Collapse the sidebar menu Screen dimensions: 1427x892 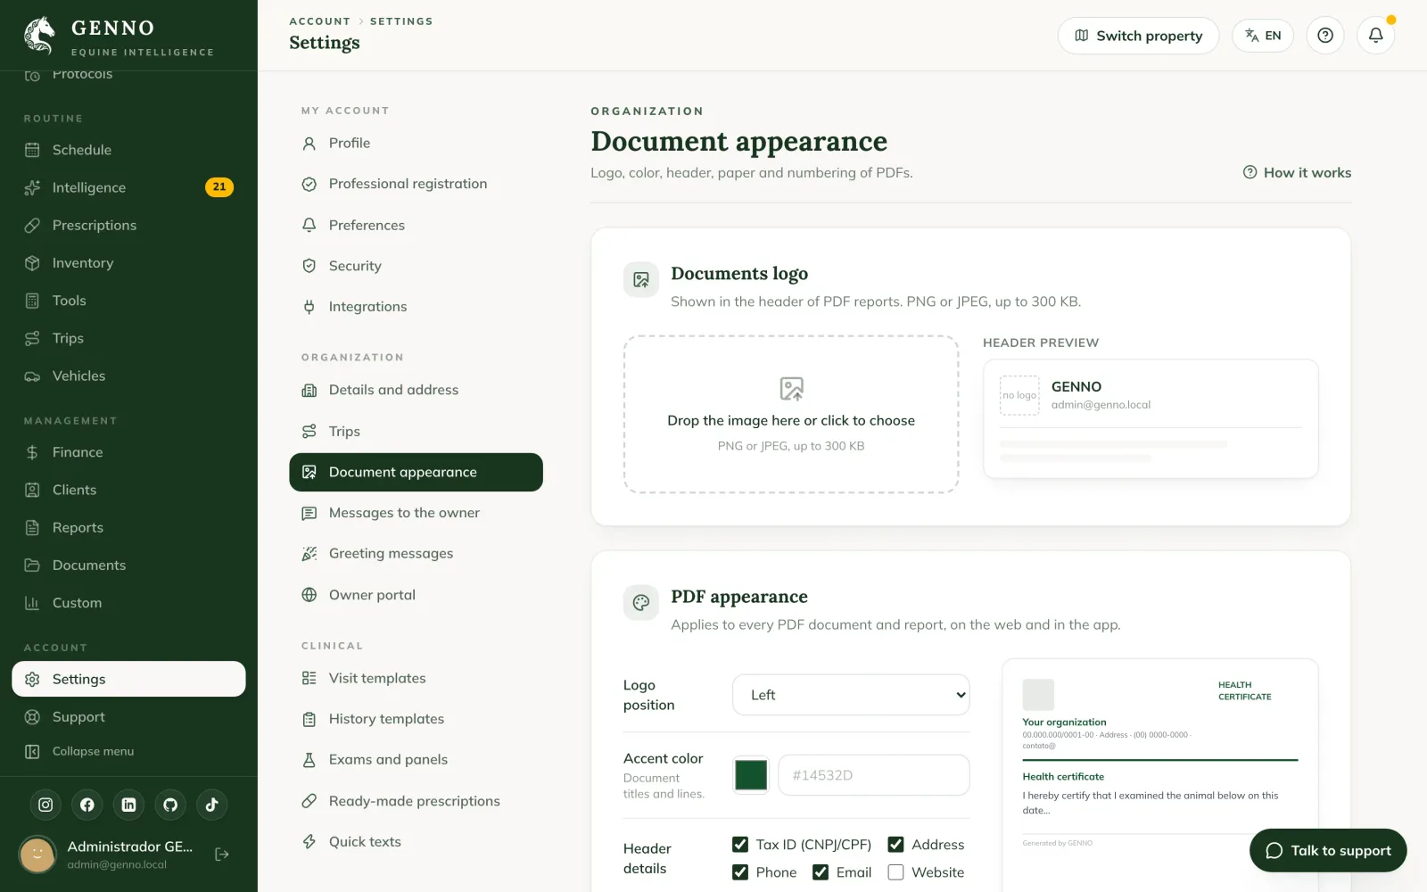[128, 751]
